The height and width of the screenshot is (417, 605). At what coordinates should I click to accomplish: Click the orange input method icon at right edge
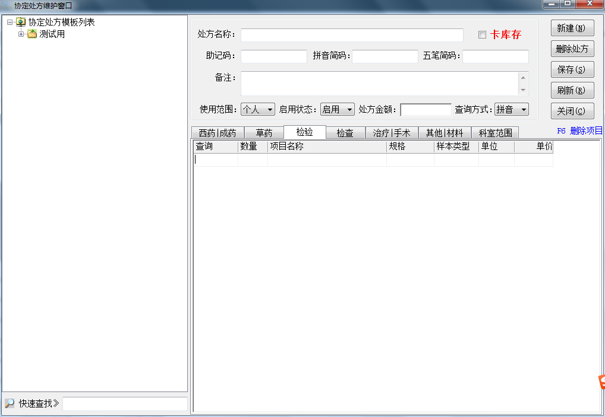click(x=601, y=383)
